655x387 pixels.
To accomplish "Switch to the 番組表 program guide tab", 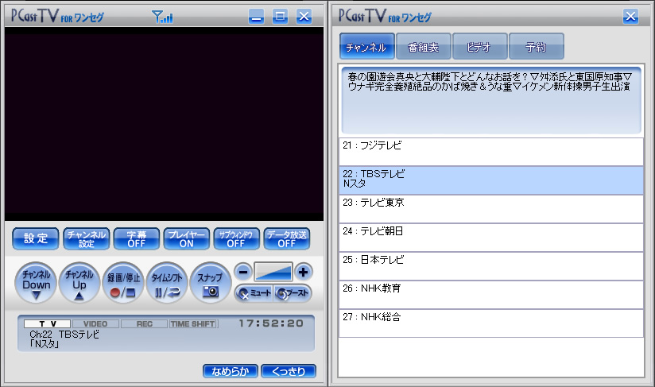I will point(424,47).
